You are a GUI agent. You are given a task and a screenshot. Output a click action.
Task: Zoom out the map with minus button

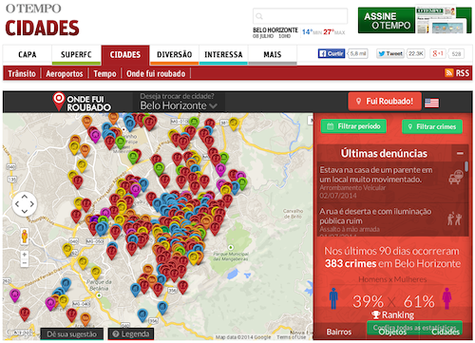[25, 263]
